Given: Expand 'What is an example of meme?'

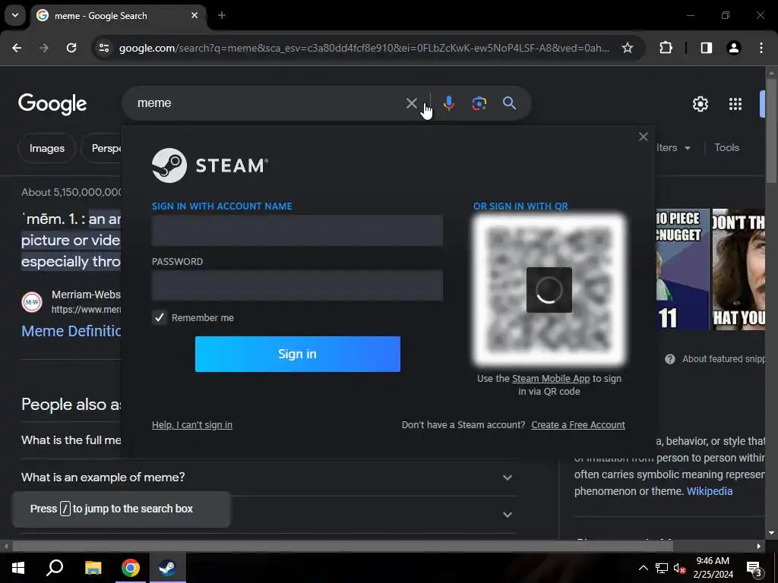Looking at the screenshot, I should (268, 477).
